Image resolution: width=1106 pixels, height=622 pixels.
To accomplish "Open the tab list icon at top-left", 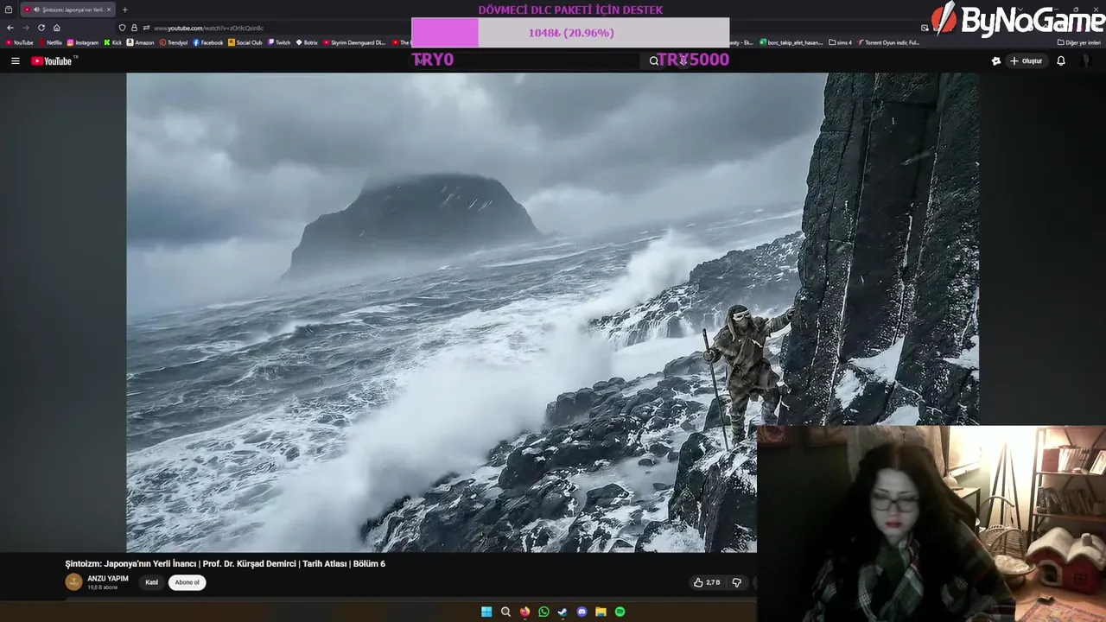I will [9, 10].
